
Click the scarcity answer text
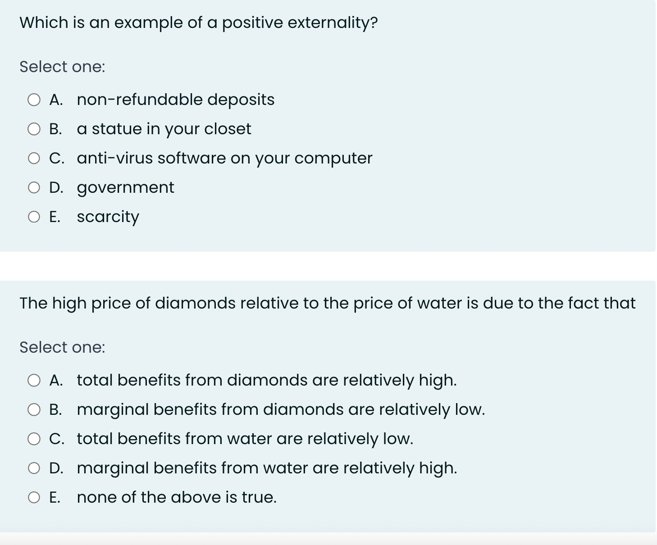coord(108,217)
